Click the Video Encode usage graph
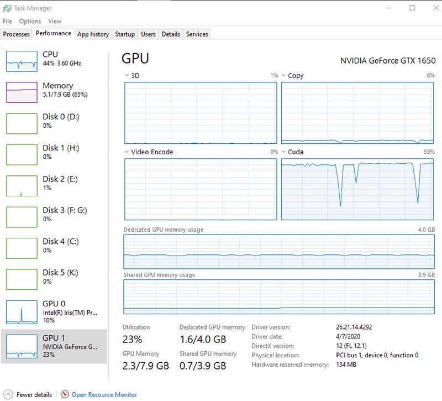The width and height of the screenshot is (442, 401). [x=201, y=189]
